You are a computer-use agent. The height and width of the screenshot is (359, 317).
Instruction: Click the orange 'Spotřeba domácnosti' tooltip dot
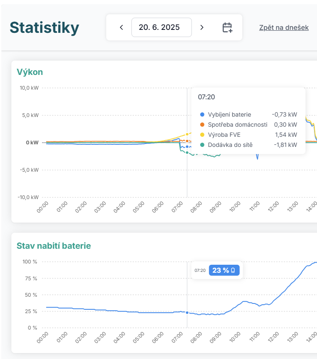click(x=202, y=125)
